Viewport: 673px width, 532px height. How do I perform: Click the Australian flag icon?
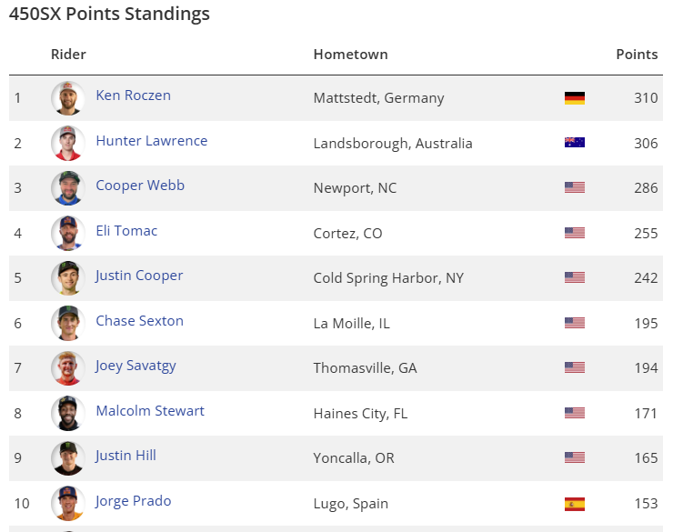(574, 143)
